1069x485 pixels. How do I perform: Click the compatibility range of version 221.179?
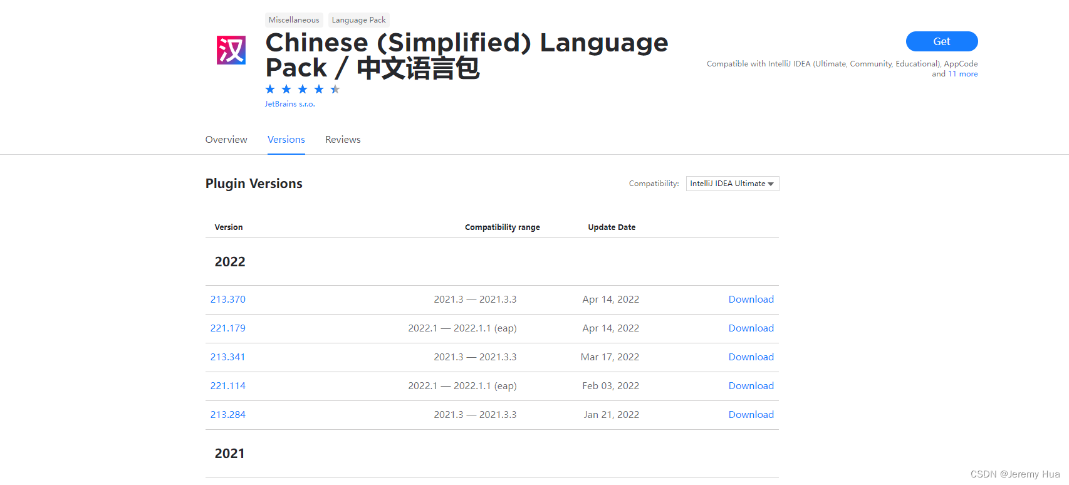coord(462,328)
